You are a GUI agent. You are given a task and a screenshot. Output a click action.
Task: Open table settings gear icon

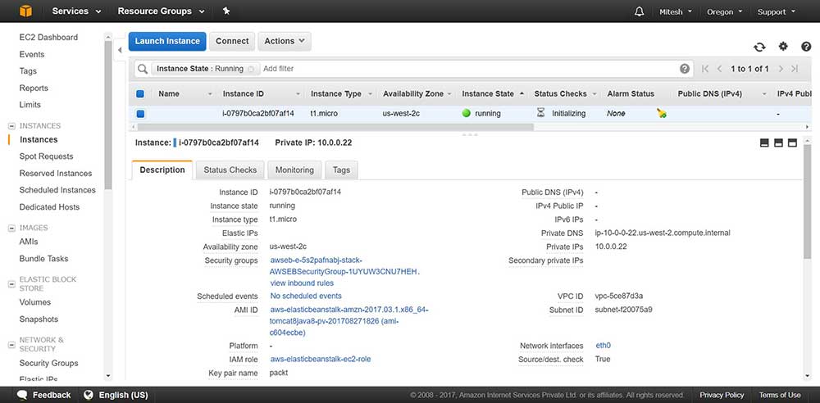(x=783, y=47)
